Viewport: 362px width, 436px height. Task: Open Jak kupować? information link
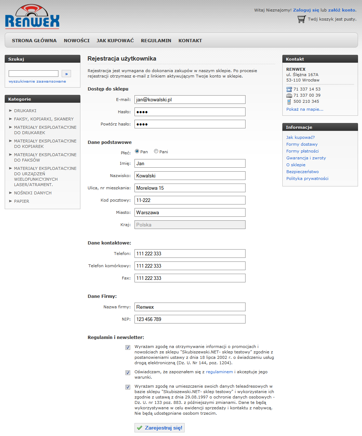point(300,137)
